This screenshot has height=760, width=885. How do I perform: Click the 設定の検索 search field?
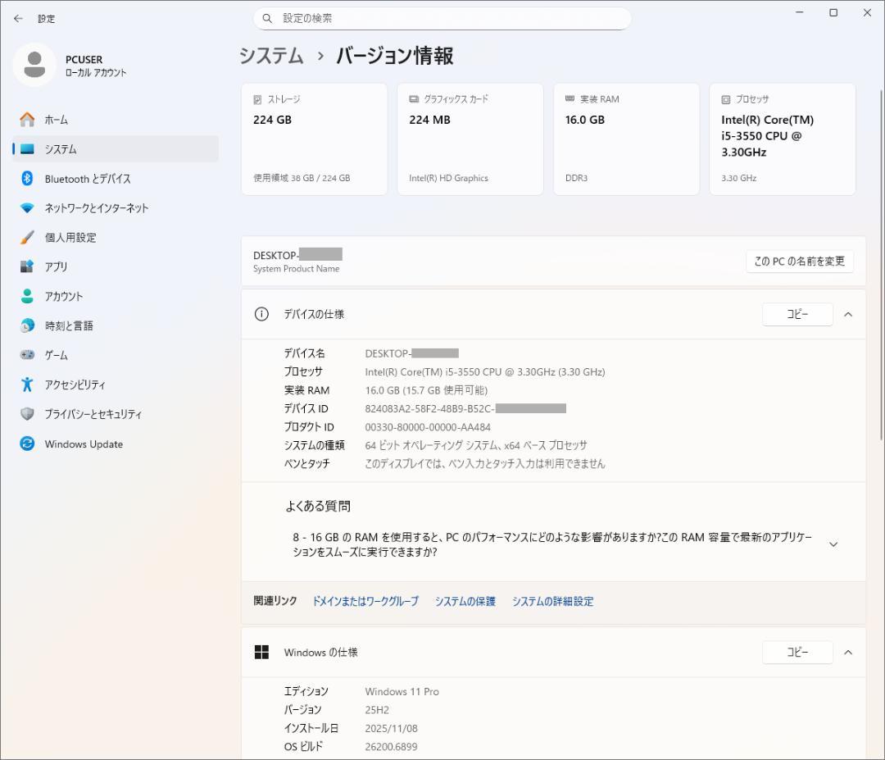(442, 18)
